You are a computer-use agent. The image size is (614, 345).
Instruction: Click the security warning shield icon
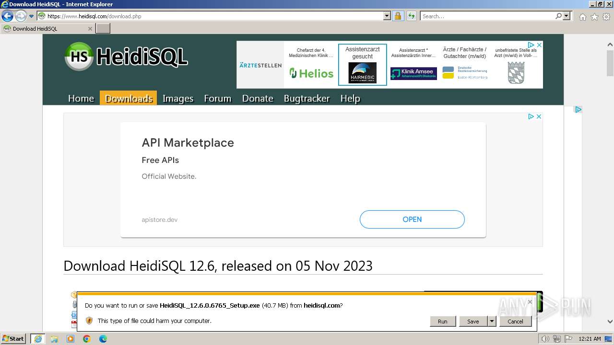click(x=89, y=321)
